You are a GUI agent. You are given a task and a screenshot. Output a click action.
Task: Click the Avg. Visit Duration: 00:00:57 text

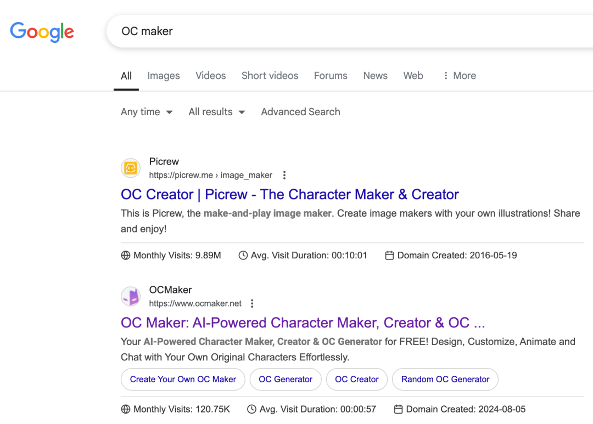(x=318, y=409)
